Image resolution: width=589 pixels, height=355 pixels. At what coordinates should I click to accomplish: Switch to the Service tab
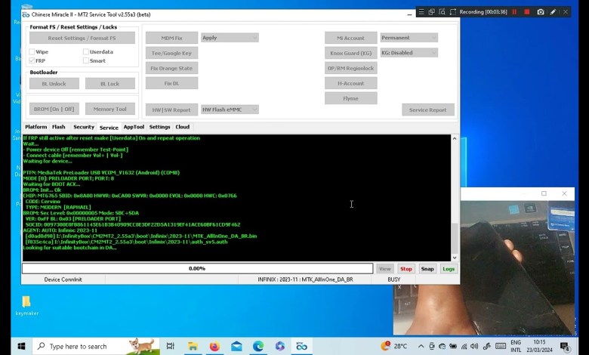pos(109,128)
